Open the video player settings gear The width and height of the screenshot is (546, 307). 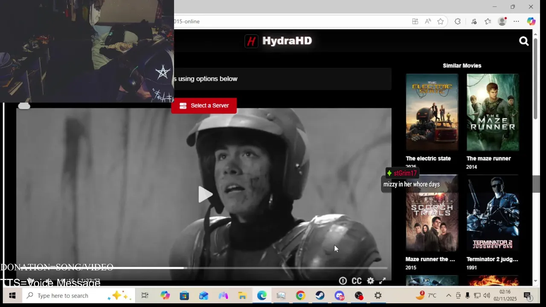[370, 281]
